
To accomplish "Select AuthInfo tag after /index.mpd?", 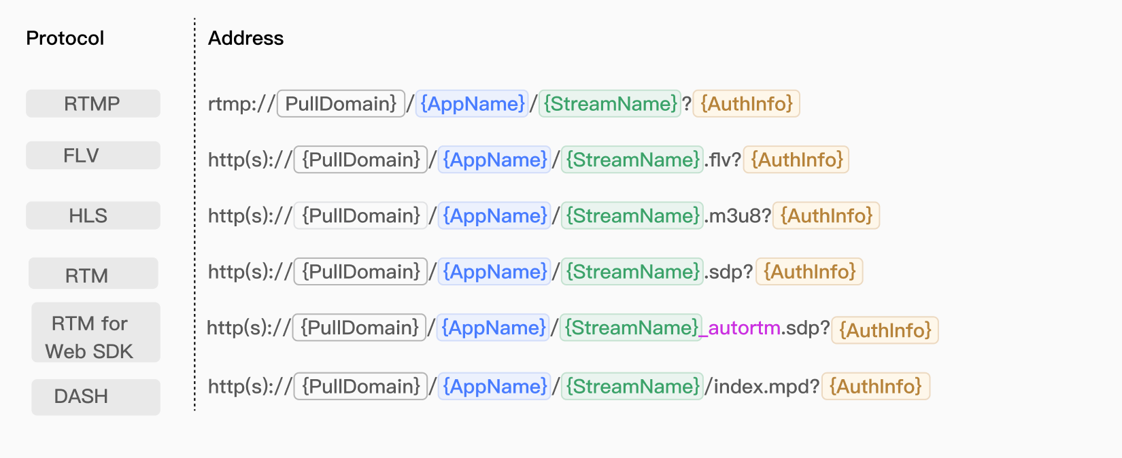I will click(x=876, y=386).
